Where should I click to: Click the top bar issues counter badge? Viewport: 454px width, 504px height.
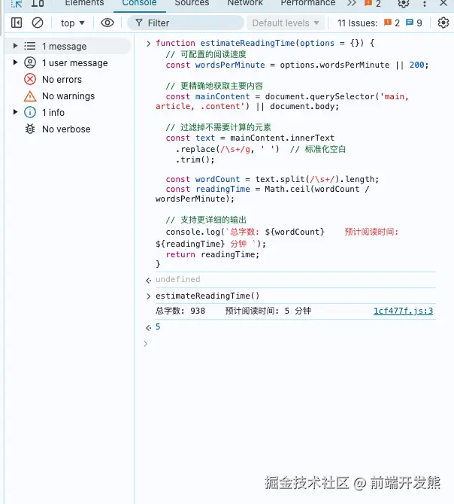(373, 4)
